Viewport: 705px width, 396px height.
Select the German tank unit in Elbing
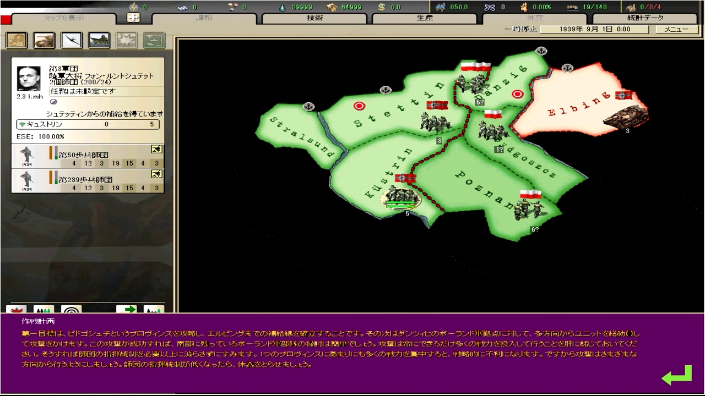(x=626, y=116)
